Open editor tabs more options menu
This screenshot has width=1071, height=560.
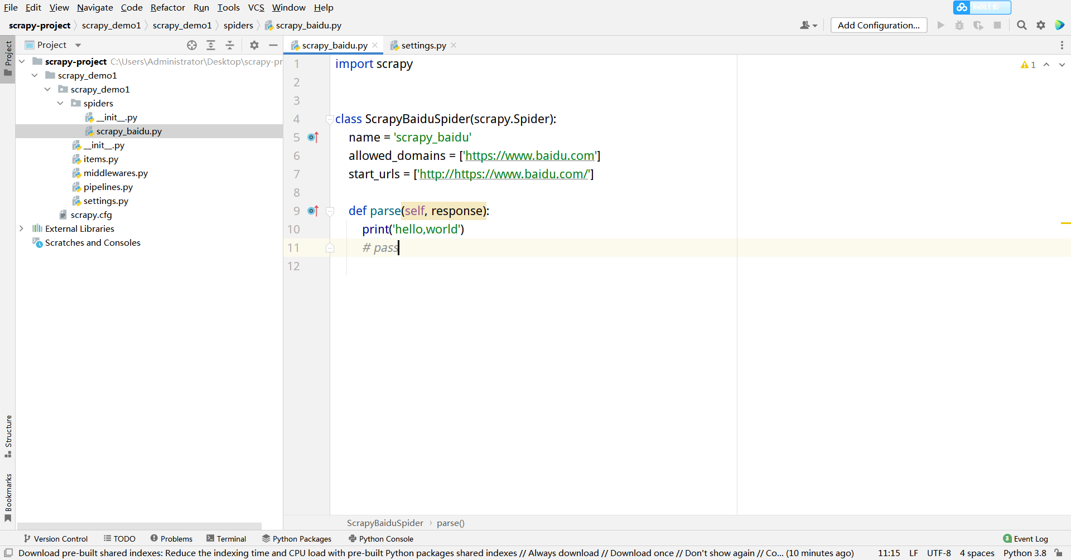(1062, 45)
